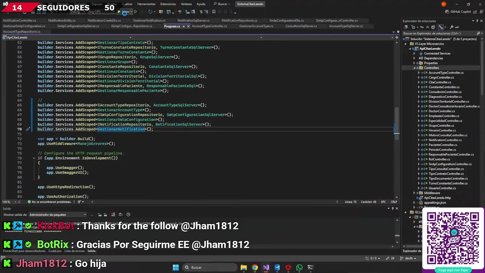
Task: Click Collapse All in Solution Explorer toolbar
Action: pos(428,27)
